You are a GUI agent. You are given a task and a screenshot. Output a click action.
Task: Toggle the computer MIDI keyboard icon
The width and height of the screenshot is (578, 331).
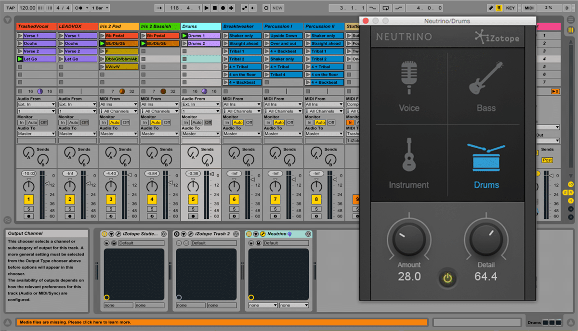[498, 8]
